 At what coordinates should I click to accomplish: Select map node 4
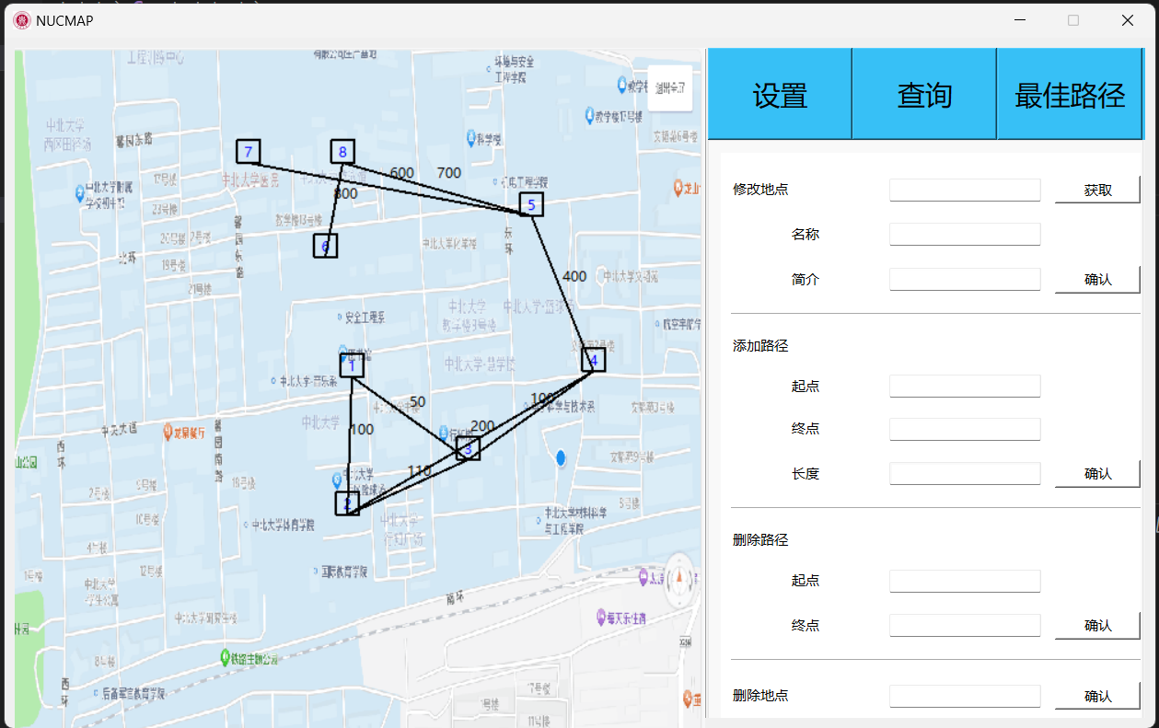594,360
